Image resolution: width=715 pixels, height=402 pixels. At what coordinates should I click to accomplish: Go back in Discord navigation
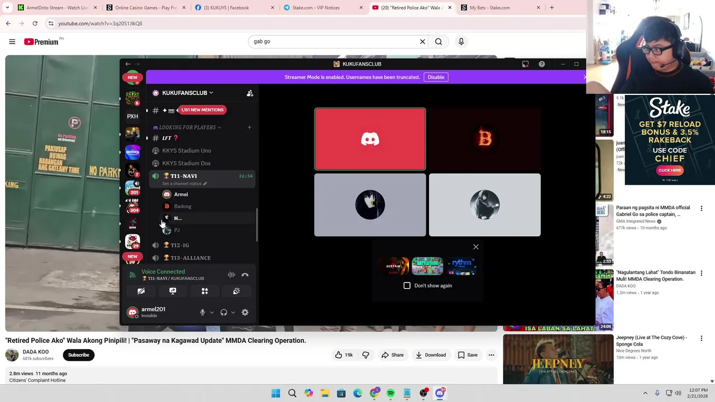[127, 64]
